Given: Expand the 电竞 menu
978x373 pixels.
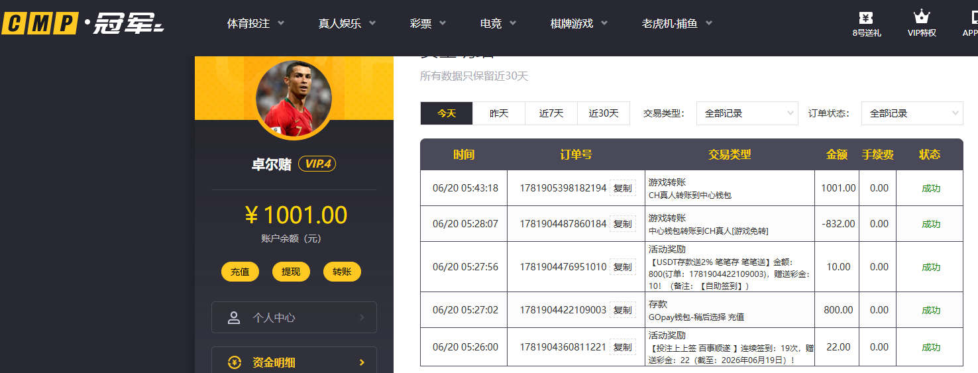Looking at the screenshot, I should [498, 23].
